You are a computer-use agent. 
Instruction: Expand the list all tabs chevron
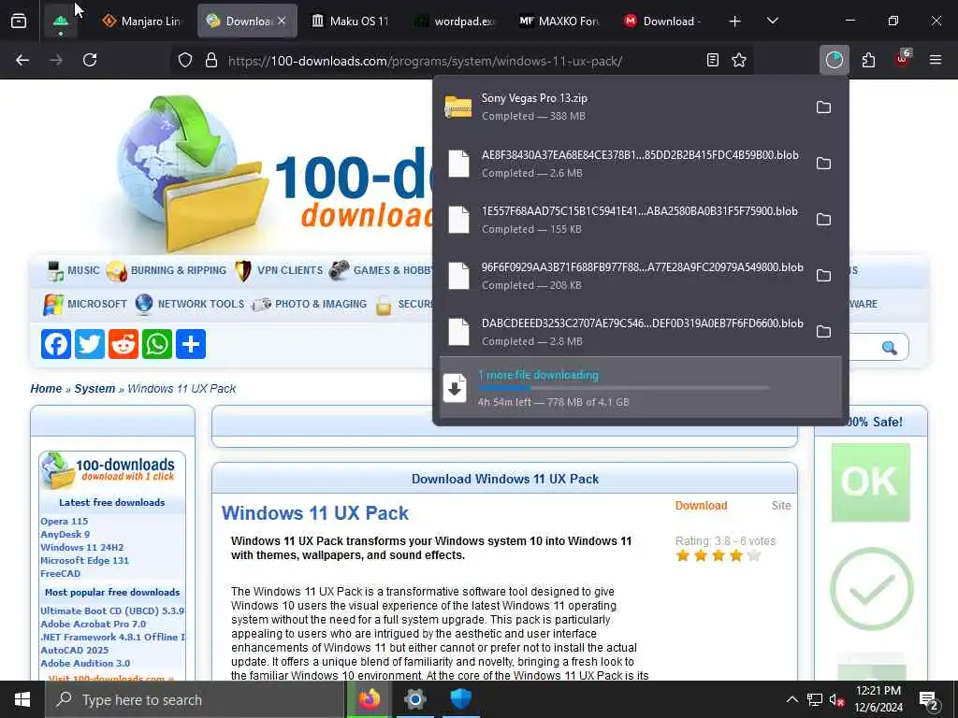click(x=773, y=22)
